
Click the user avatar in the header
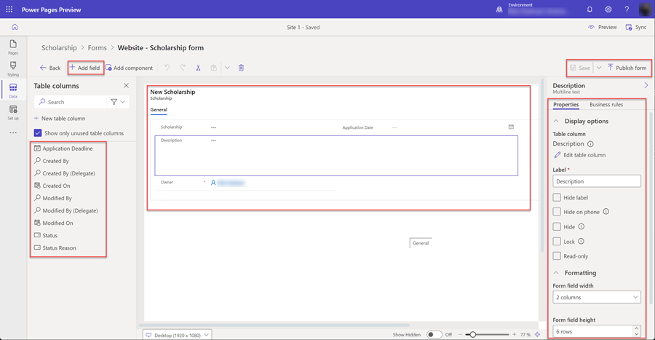click(x=646, y=9)
